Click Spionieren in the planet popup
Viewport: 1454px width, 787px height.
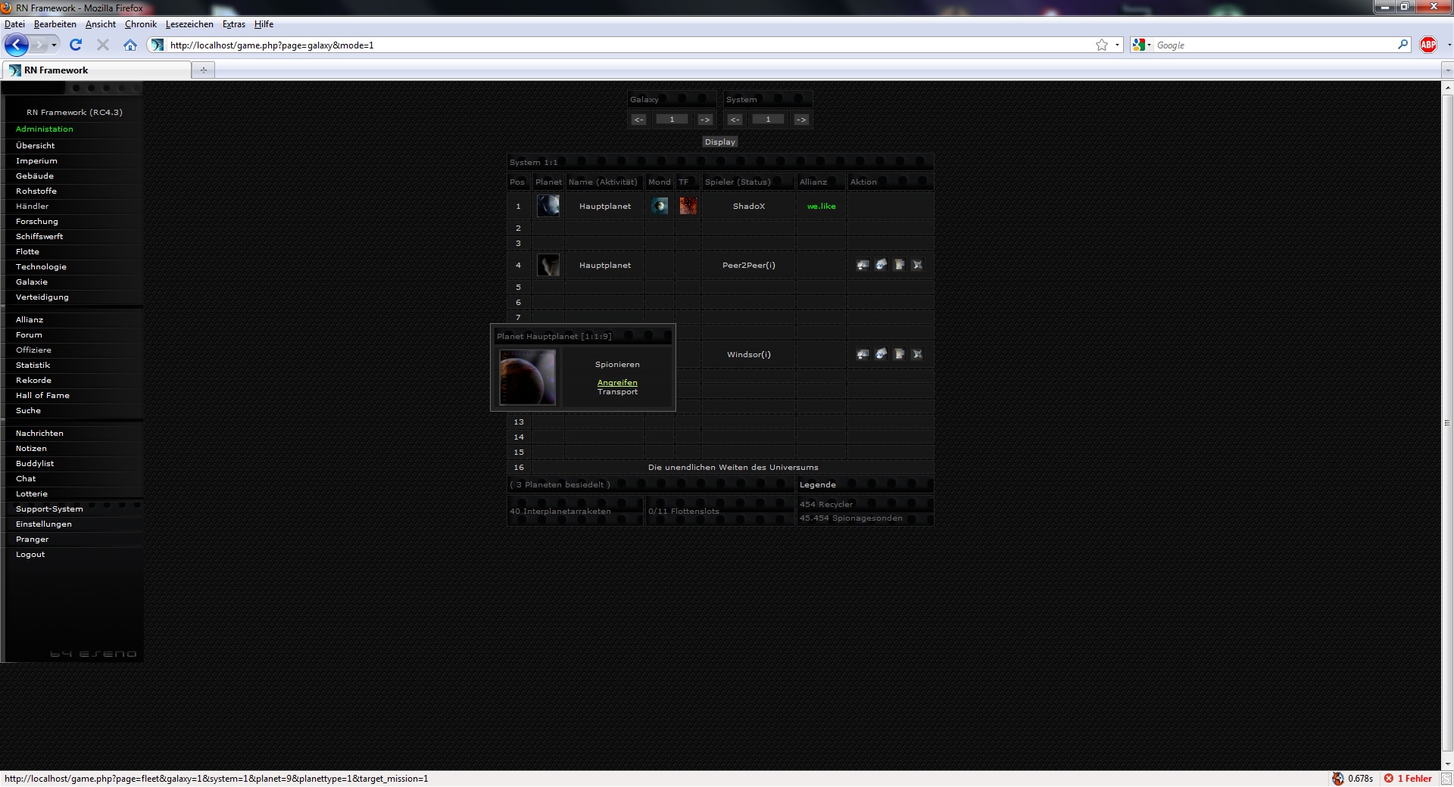point(617,365)
